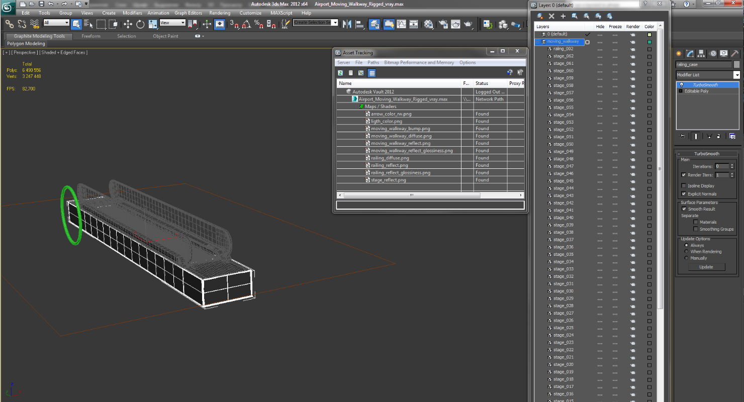The height and width of the screenshot is (402, 744).
Task: Select the Always update radio button
Action: coord(686,245)
